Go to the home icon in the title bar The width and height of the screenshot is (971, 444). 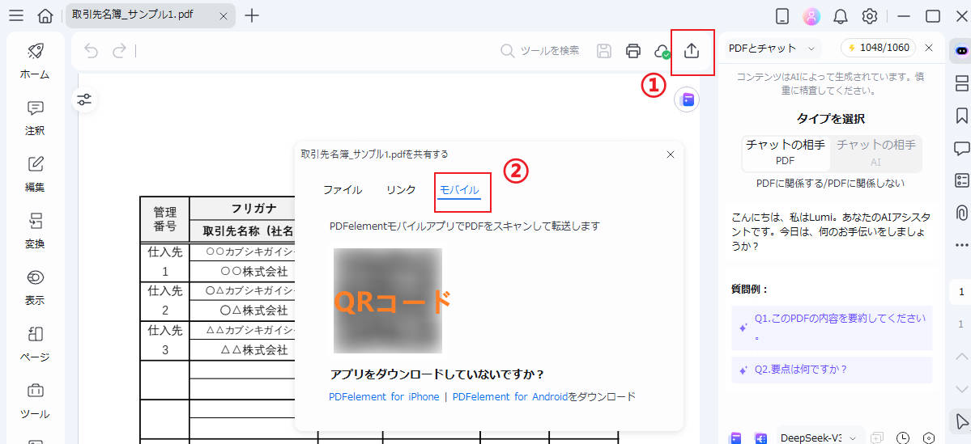pyautogui.click(x=45, y=16)
